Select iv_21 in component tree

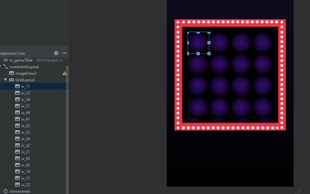point(26,152)
